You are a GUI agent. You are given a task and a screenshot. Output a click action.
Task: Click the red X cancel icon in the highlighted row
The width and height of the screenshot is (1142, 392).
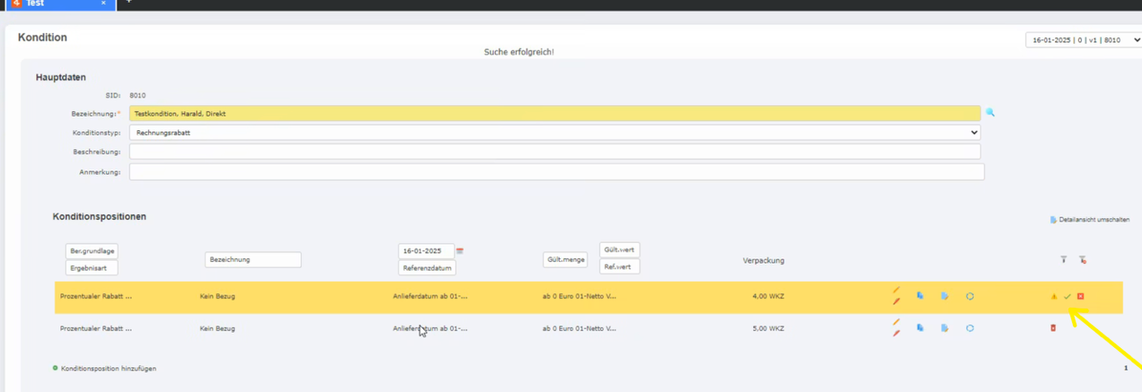pyautogui.click(x=1081, y=297)
